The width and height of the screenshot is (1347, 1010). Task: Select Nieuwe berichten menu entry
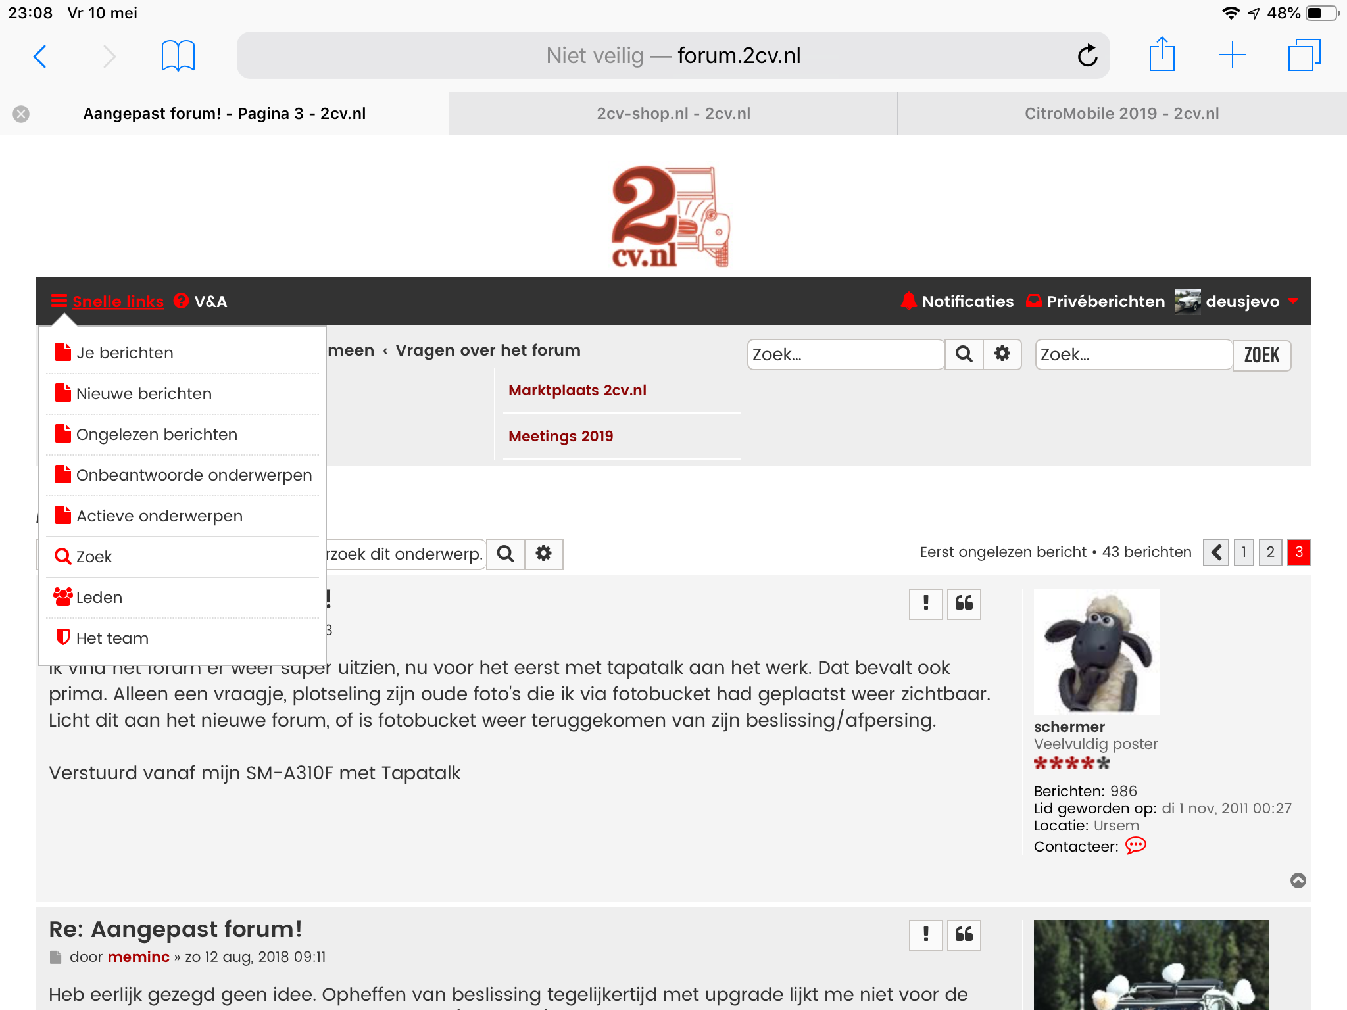point(183,394)
